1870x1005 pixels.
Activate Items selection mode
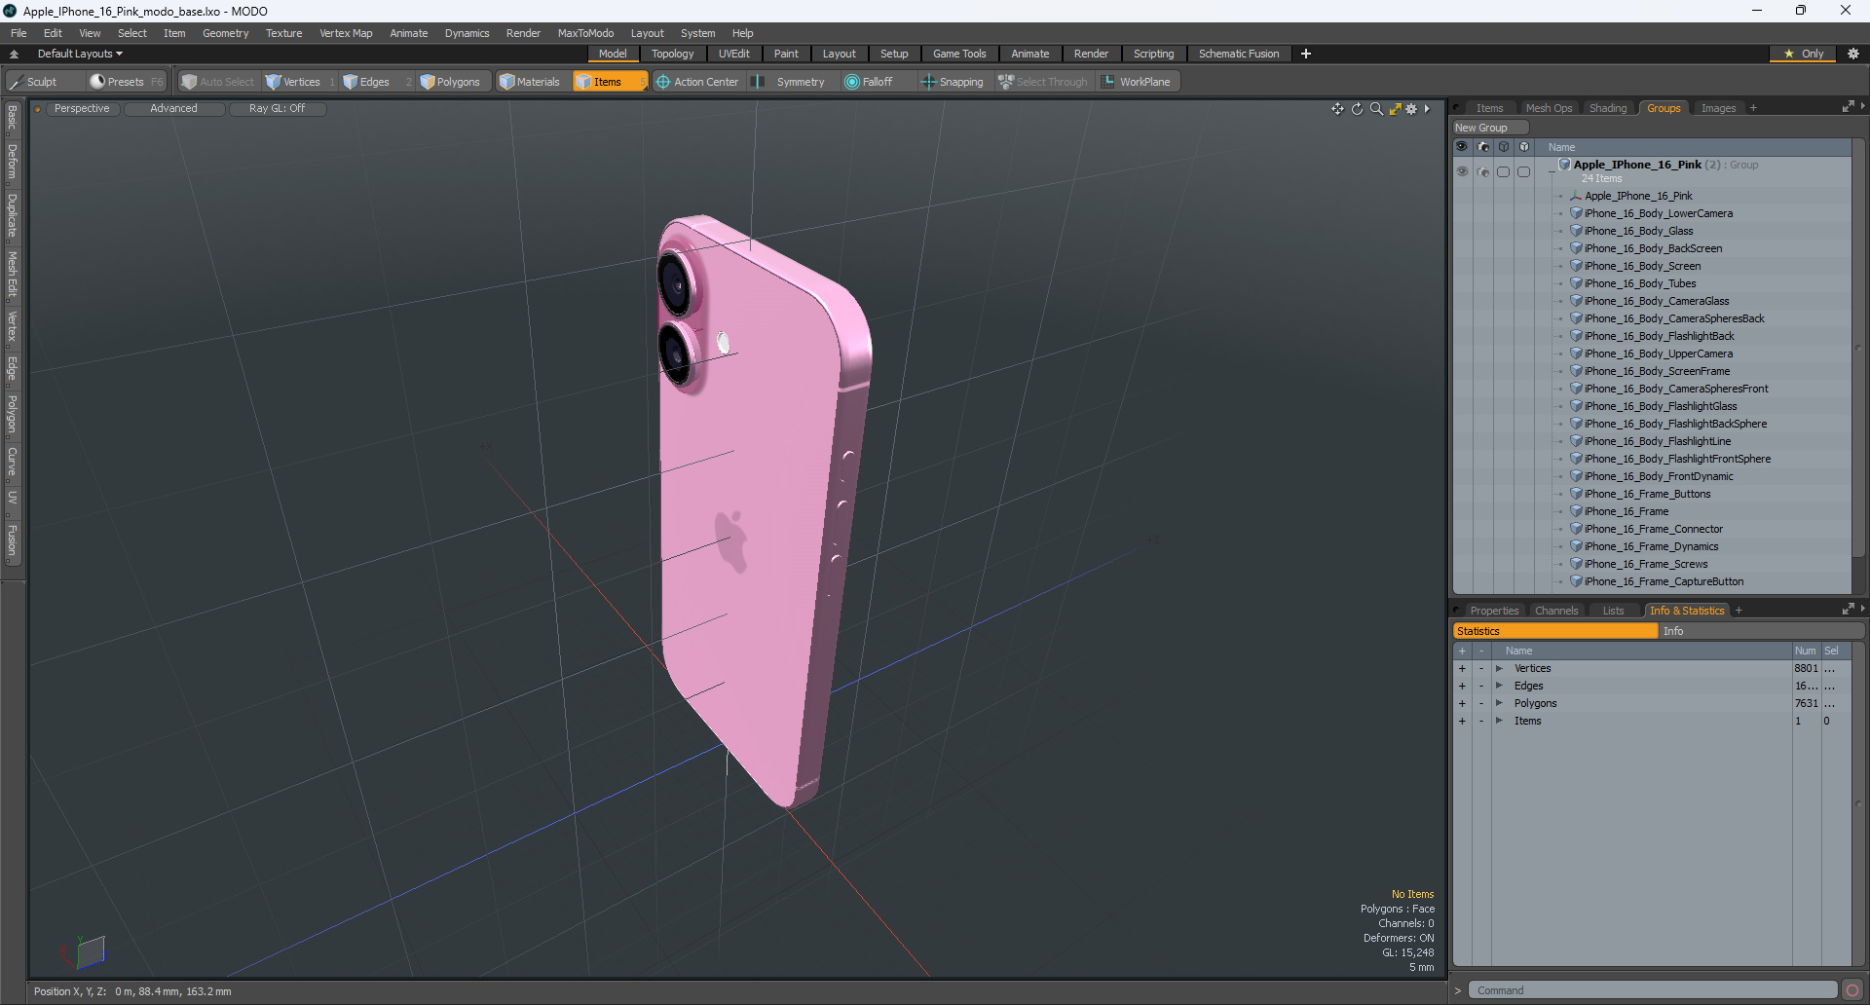point(609,82)
